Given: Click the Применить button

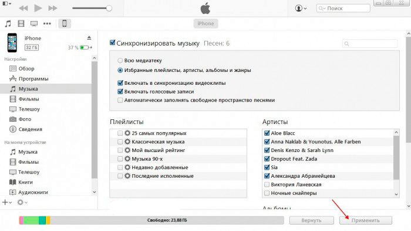Looking at the screenshot, I should pos(366,220).
